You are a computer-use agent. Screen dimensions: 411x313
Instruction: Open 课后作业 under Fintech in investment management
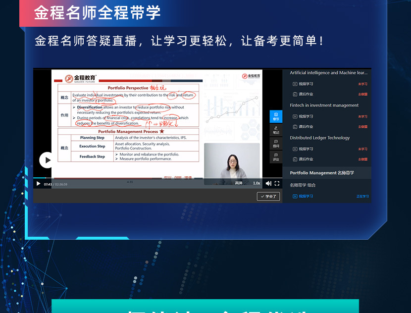[x=303, y=127]
